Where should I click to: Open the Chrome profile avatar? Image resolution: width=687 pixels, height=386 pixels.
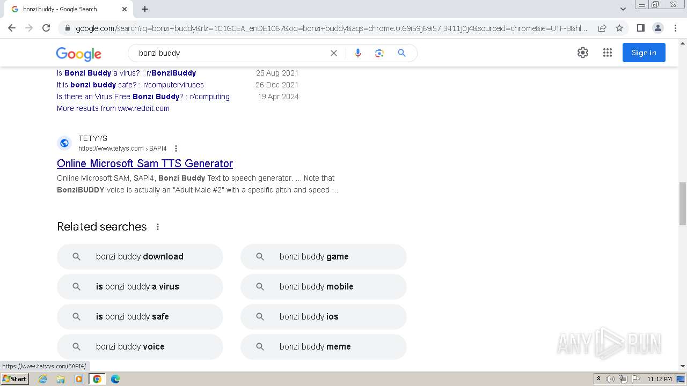pos(657,28)
